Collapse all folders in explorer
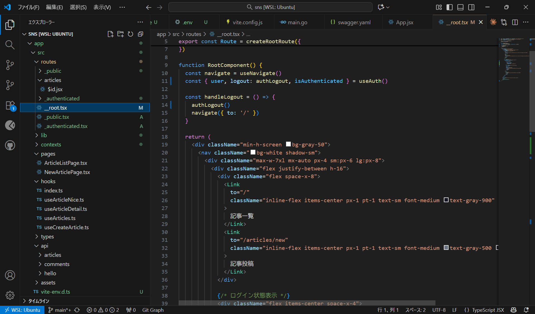 [141, 34]
